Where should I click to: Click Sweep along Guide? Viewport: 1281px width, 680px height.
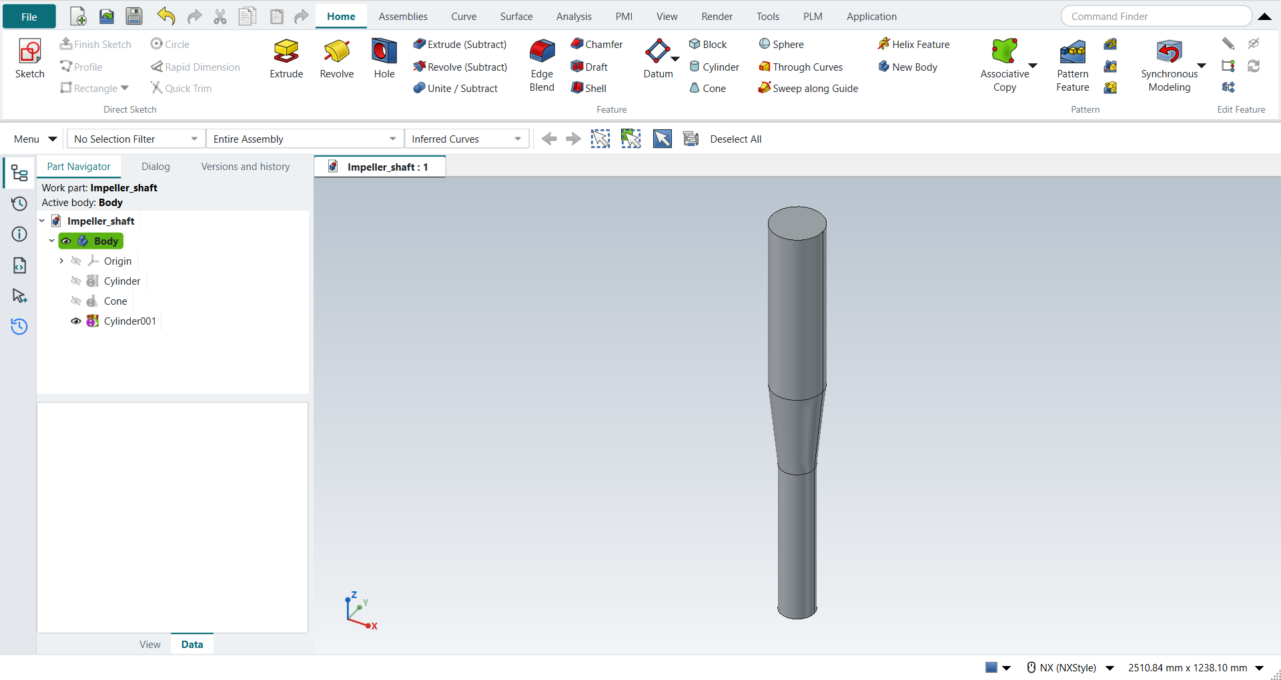pos(808,88)
